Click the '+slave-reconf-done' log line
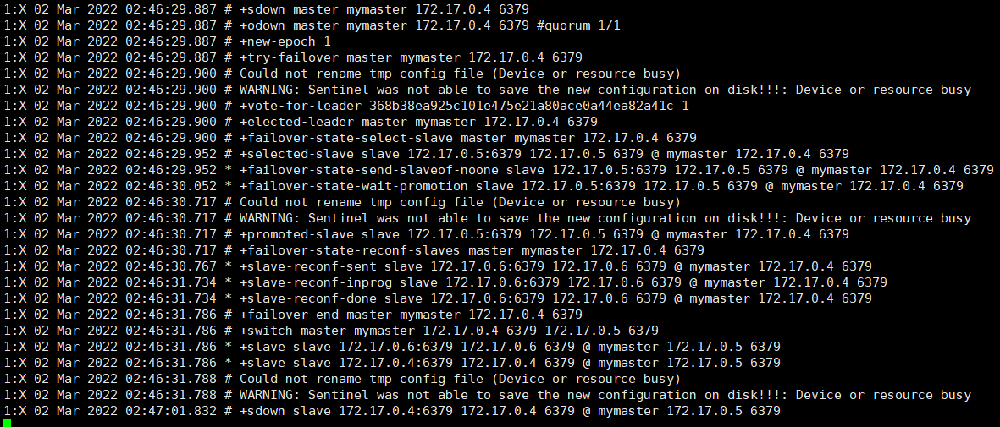The image size is (1000, 427). 438,299
